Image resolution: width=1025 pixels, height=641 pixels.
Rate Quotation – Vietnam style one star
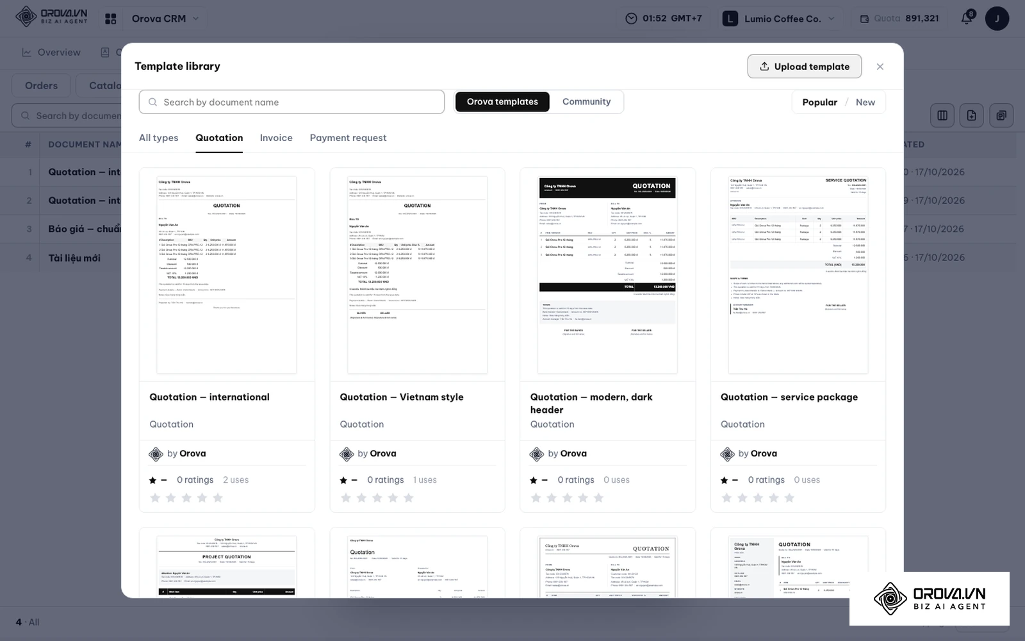click(346, 498)
